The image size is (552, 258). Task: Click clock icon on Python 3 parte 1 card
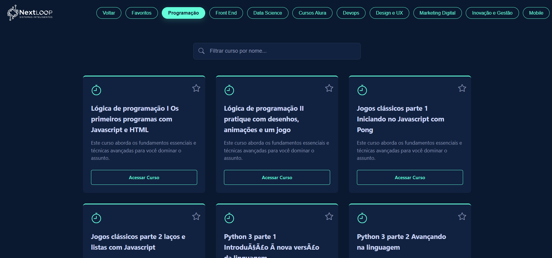[x=229, y=218]
